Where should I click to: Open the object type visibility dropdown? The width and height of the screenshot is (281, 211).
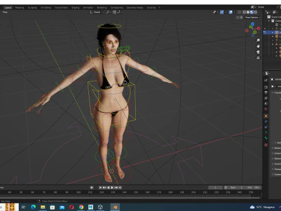215,12
